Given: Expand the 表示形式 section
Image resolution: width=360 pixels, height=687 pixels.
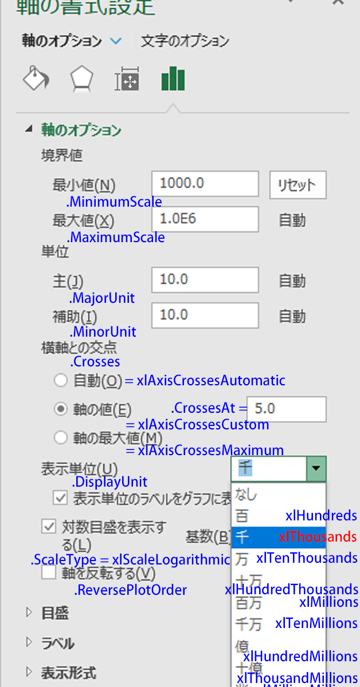Looking at the screenshot, I should (x=30, y=673).
